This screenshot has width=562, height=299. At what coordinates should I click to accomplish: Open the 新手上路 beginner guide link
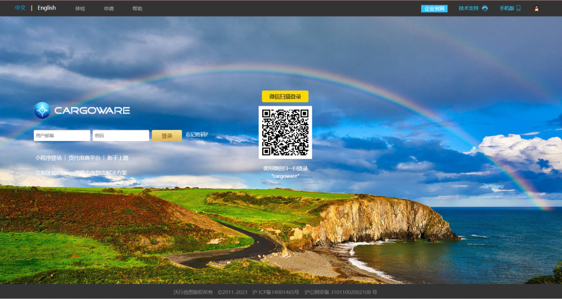[x=118, y=158]
